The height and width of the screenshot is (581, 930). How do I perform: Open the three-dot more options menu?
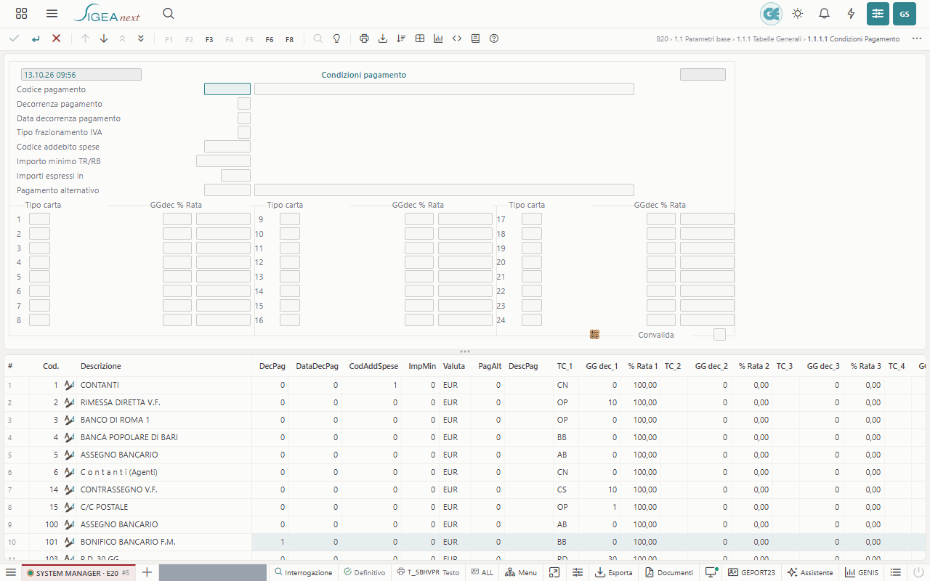tap(917, 38)
